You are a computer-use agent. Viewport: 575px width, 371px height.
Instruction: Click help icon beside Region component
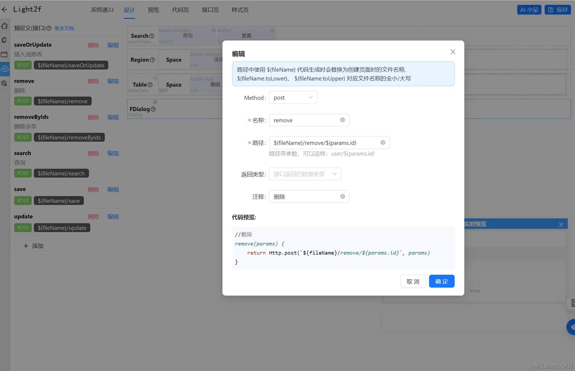[x=152, y=60]
